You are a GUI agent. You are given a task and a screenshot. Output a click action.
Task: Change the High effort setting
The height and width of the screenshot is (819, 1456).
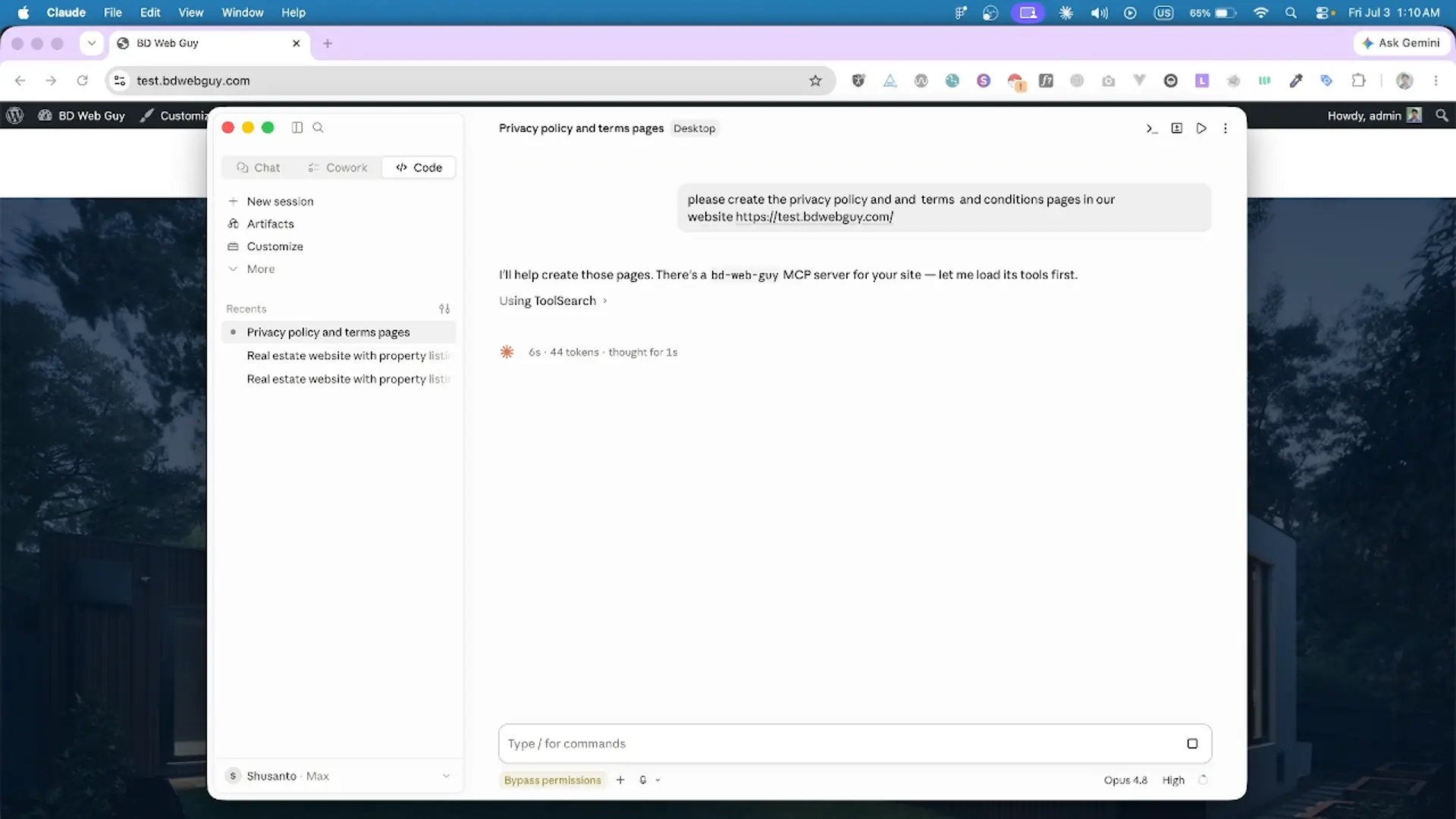pos(1173,780)
